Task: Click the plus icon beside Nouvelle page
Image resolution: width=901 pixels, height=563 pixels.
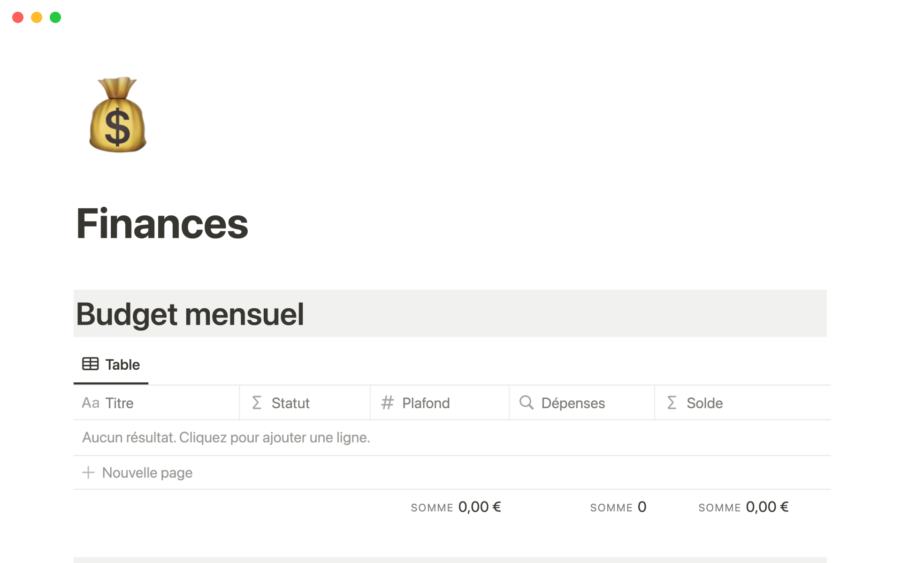Action: (88, 472)
